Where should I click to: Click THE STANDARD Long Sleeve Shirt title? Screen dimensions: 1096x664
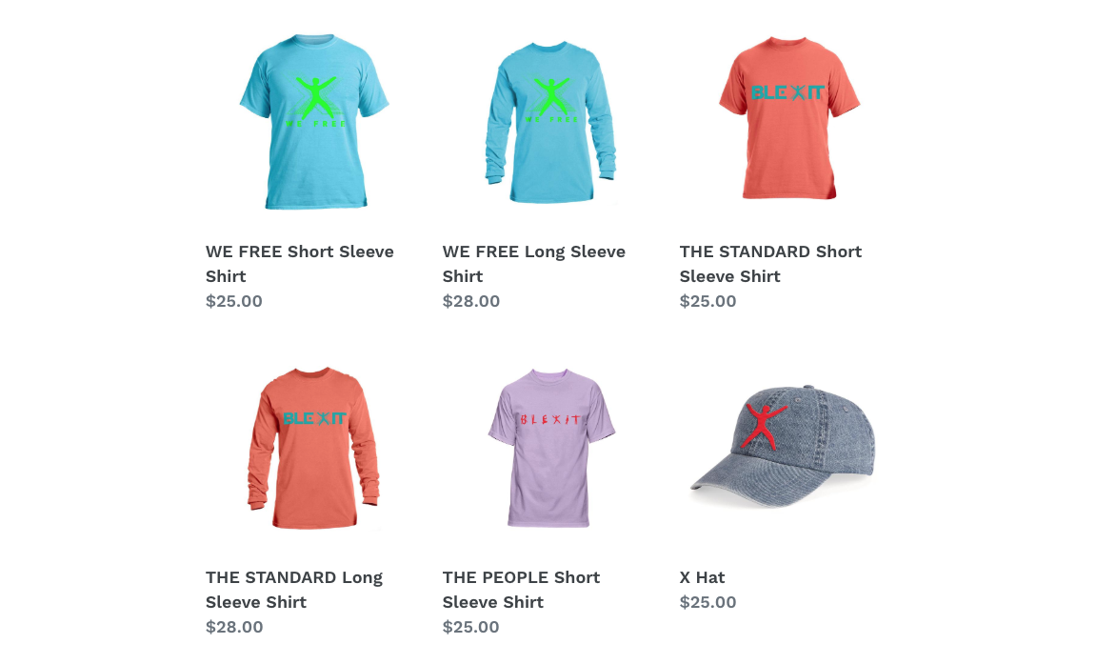294,589
